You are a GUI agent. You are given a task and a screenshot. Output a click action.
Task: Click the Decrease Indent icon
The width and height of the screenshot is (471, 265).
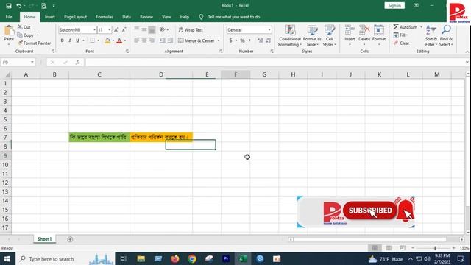[x=162, y=40]
